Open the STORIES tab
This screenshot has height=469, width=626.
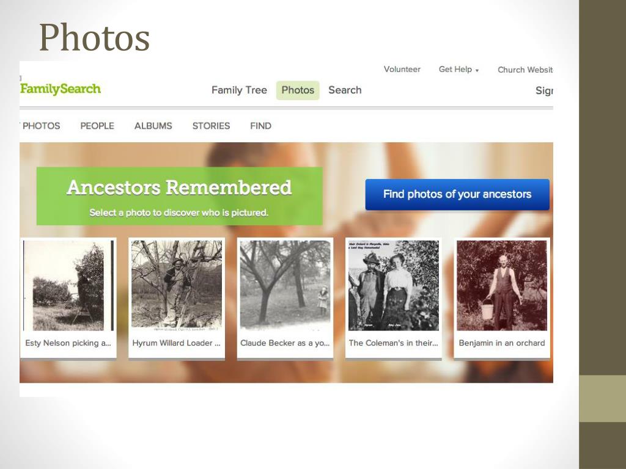tap(211, 126)
